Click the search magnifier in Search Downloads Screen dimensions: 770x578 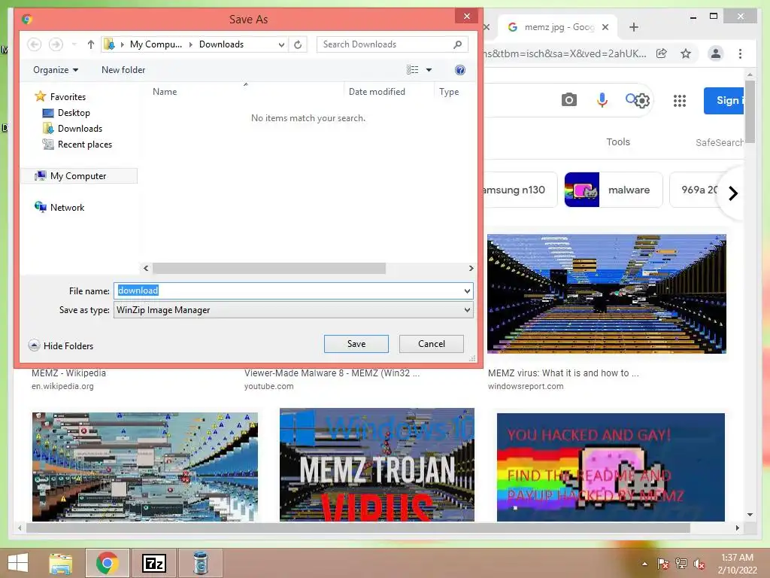point(457,44)
